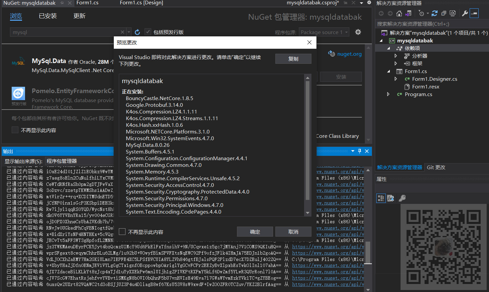
Task: Select MySql.Data.8.0.26 in install list
Action: click(148, 145)
